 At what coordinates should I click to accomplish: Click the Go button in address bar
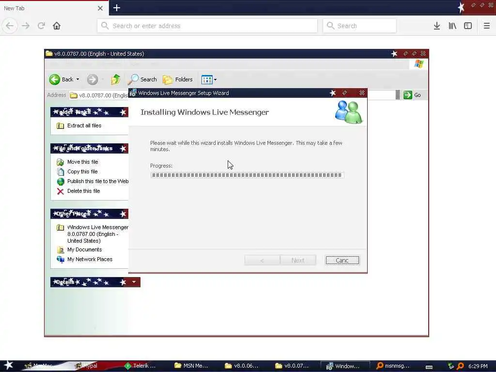tap(412, 95)
